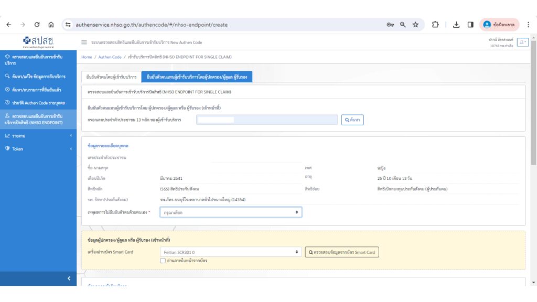Click ตรวจสอบข้อมูลจากบัตร Smart Card button
This screenshot has height=302, width=537.
tap(342, 252)
